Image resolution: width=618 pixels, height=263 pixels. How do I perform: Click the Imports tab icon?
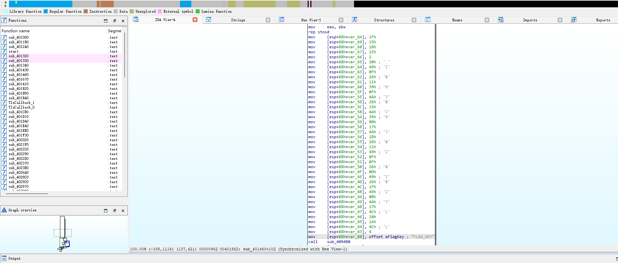pos(500,20)
